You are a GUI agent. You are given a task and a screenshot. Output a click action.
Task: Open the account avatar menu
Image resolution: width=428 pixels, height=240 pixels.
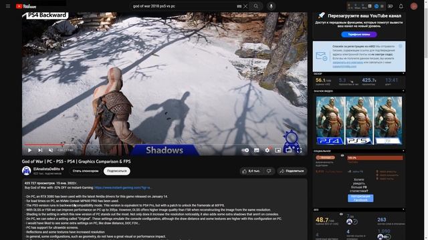(x=414, y=6)
